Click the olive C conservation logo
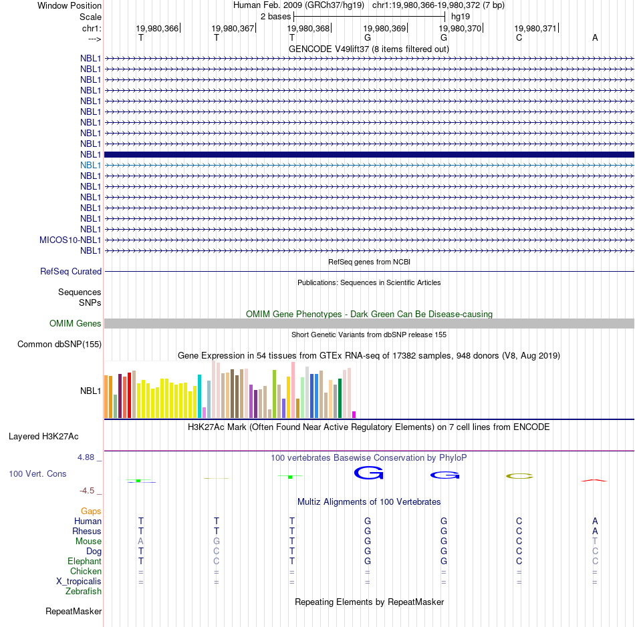Screen dimensions: 635x627 click(519, 476)
